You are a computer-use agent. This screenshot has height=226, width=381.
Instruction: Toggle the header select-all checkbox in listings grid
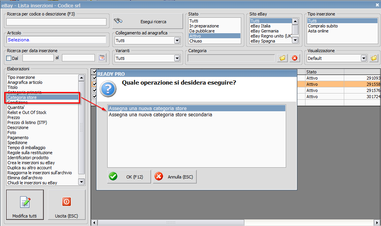94,71
